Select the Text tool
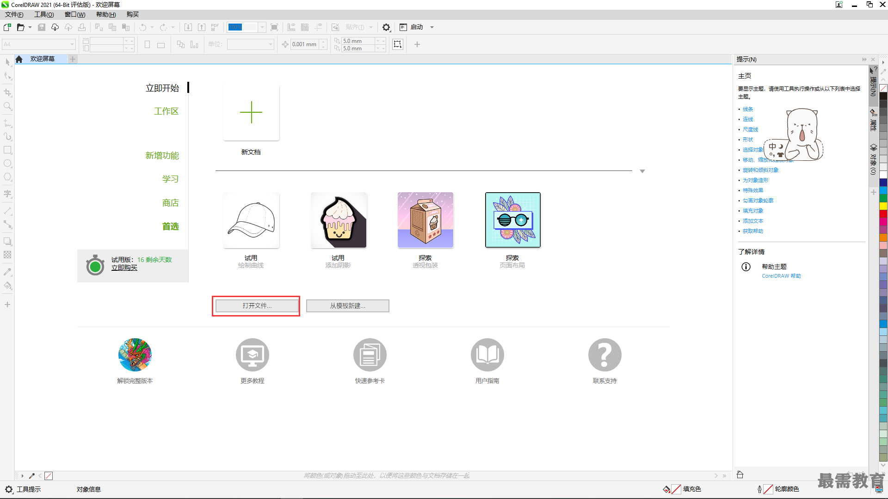Viewport: 888px width, 499px height. (x=8, y=194)
